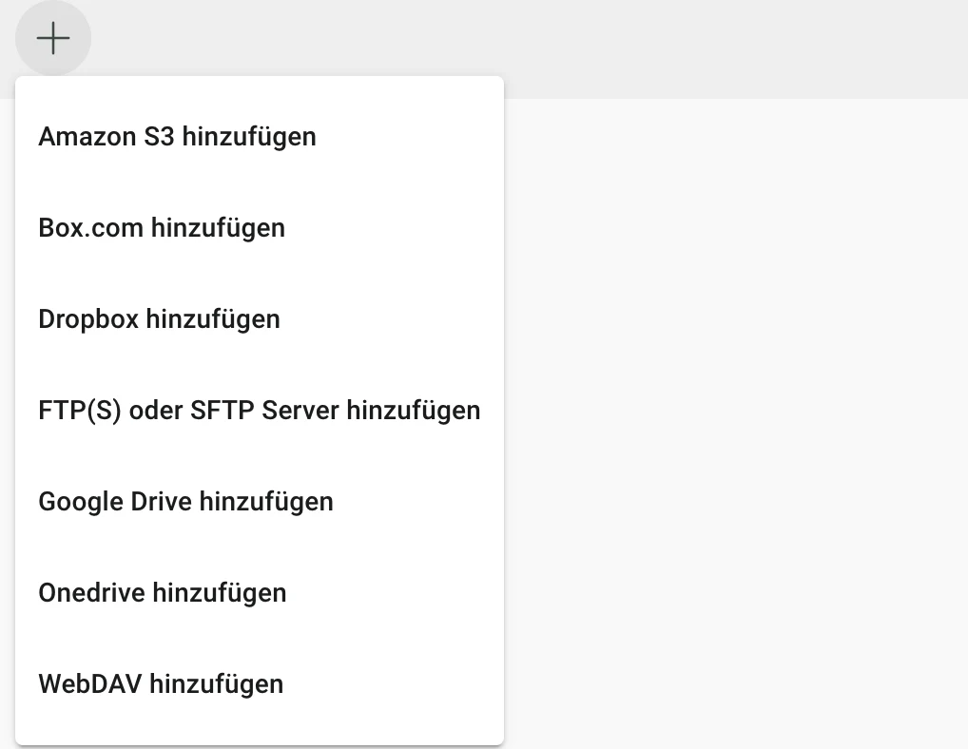The width and height of the screenshot is (968, 749).
Task: Choose Amazon S3 hinzufügen
Action: pyautogui.click(x=260, y=137)
